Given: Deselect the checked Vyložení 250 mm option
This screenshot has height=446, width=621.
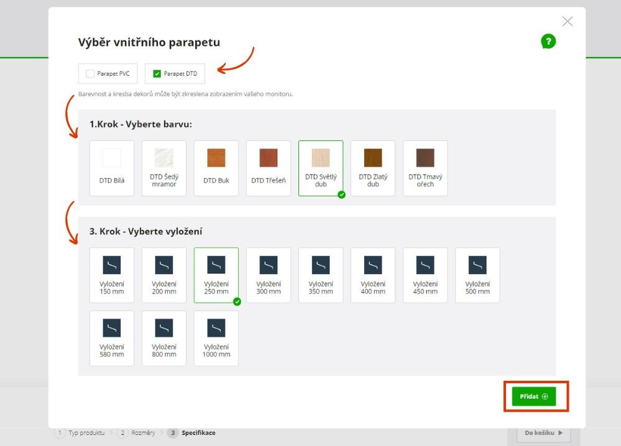Looking at the screenshot, I should click(x=216, y=275).
